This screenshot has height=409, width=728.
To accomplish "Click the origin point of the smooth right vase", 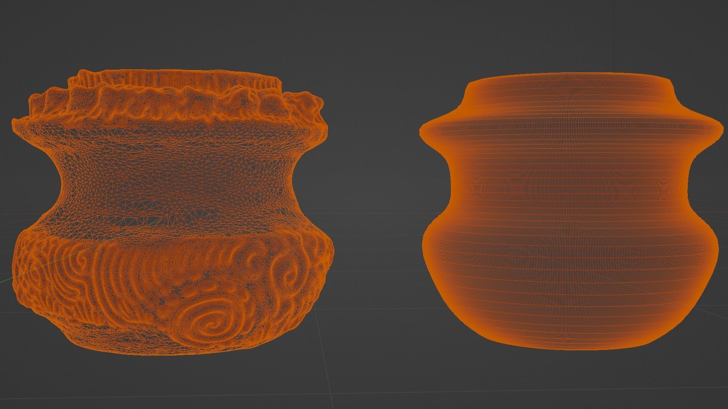I will pos(566,212).
